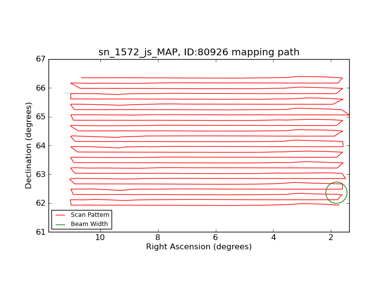Click the y-axis tick label '67'
The width and height of the screenshot is (388, 291).
pyautogui.click(x=41, y=59)
